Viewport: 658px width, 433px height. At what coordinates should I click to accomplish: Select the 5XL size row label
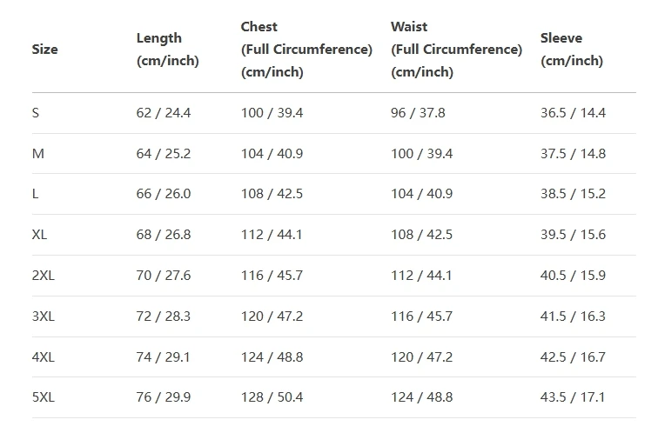click(44, 397)
